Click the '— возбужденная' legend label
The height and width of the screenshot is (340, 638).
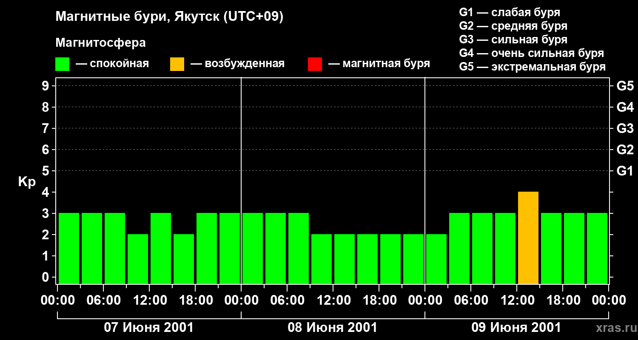(x=237, y=64)
